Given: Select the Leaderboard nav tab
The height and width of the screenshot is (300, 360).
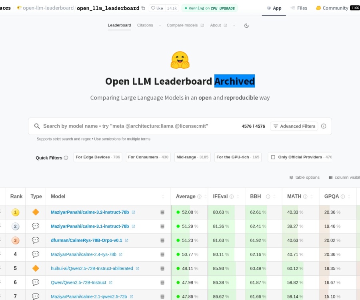Looking at the screenshot, I should (x=119, y=25).
